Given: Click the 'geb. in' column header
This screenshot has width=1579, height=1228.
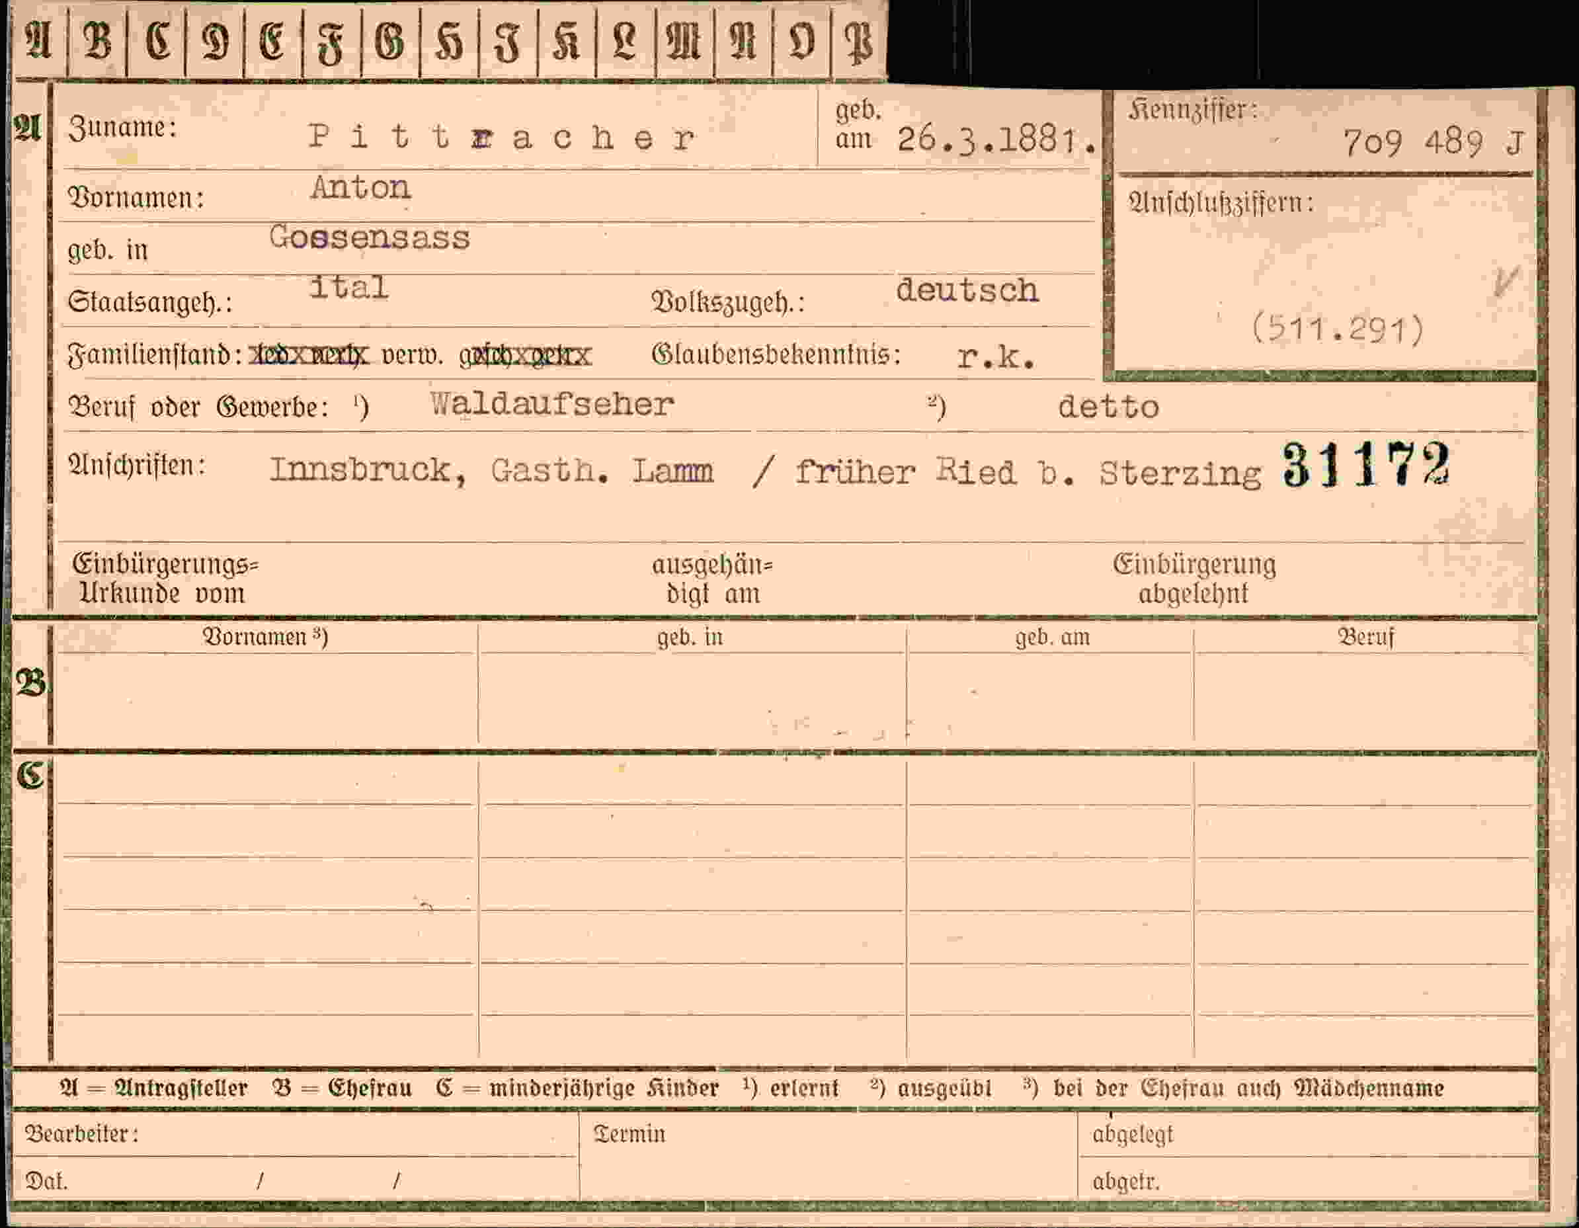Looking at the screenshot, I should coord(690,637).
